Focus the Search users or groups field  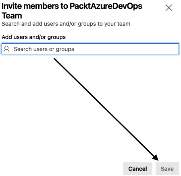tap(90, 49)
